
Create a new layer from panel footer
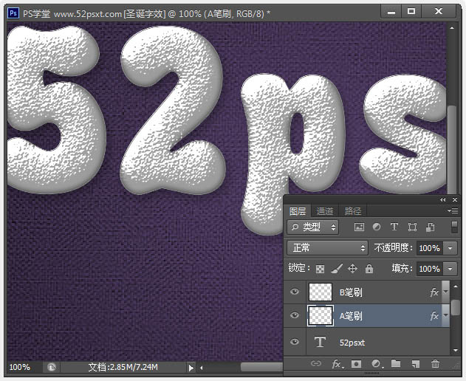point(416,364)
